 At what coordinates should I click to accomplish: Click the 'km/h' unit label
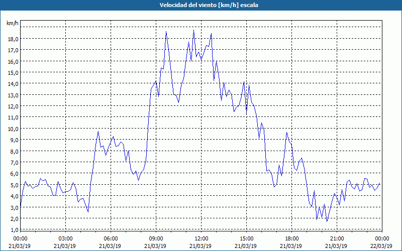(x=12, y=23)
